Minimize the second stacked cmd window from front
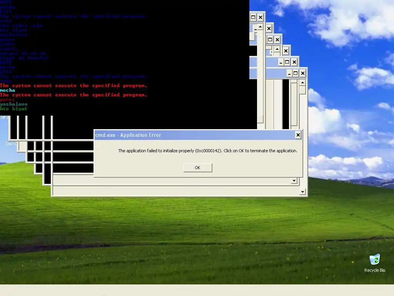The height and width of the screenshot is (296, 394). 280,62
